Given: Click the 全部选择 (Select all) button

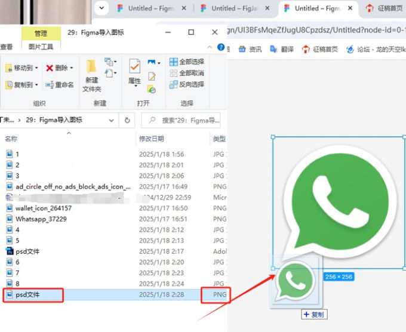Looking at the screenshot, I should (187, 62).
